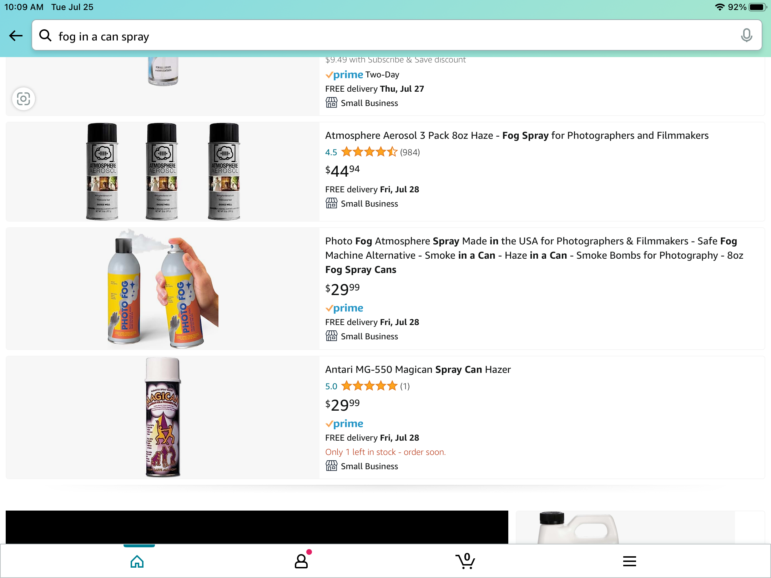Open the shopping cart icon

[x=465, y=561]
